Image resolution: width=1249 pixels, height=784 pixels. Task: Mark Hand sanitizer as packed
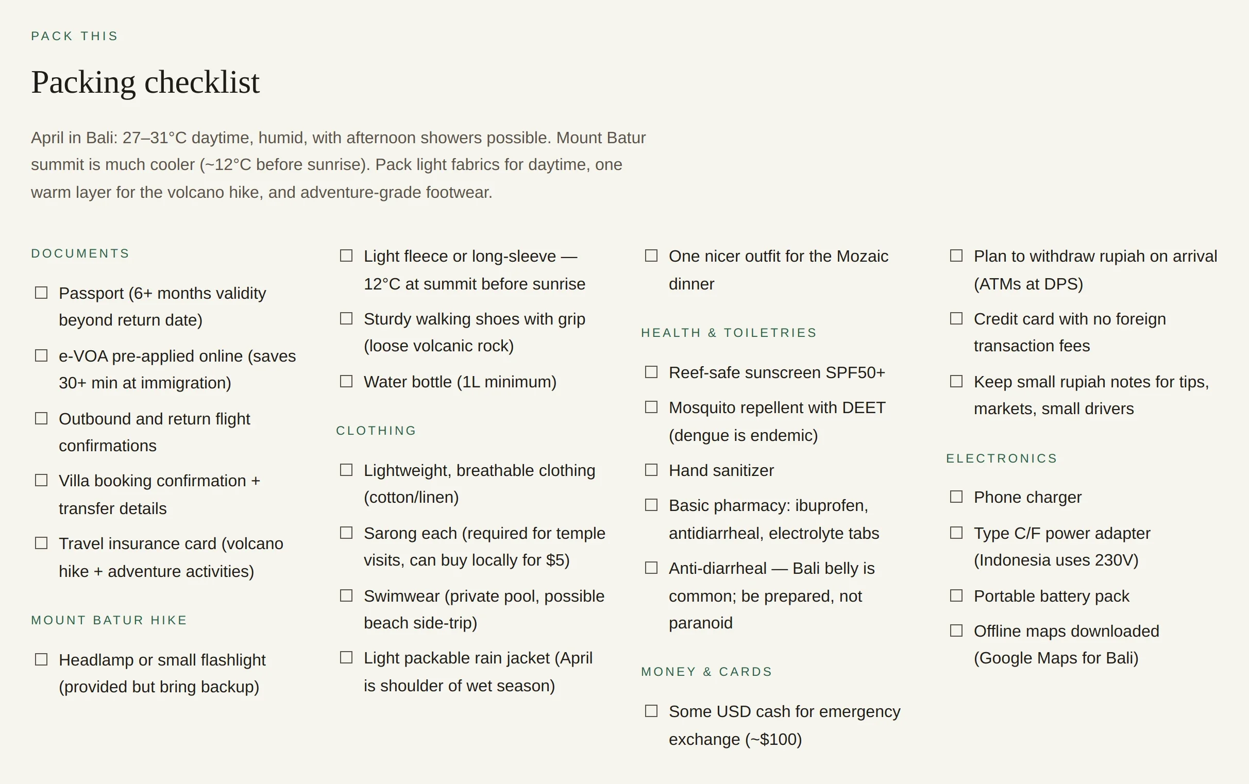[x=651, y=470]
